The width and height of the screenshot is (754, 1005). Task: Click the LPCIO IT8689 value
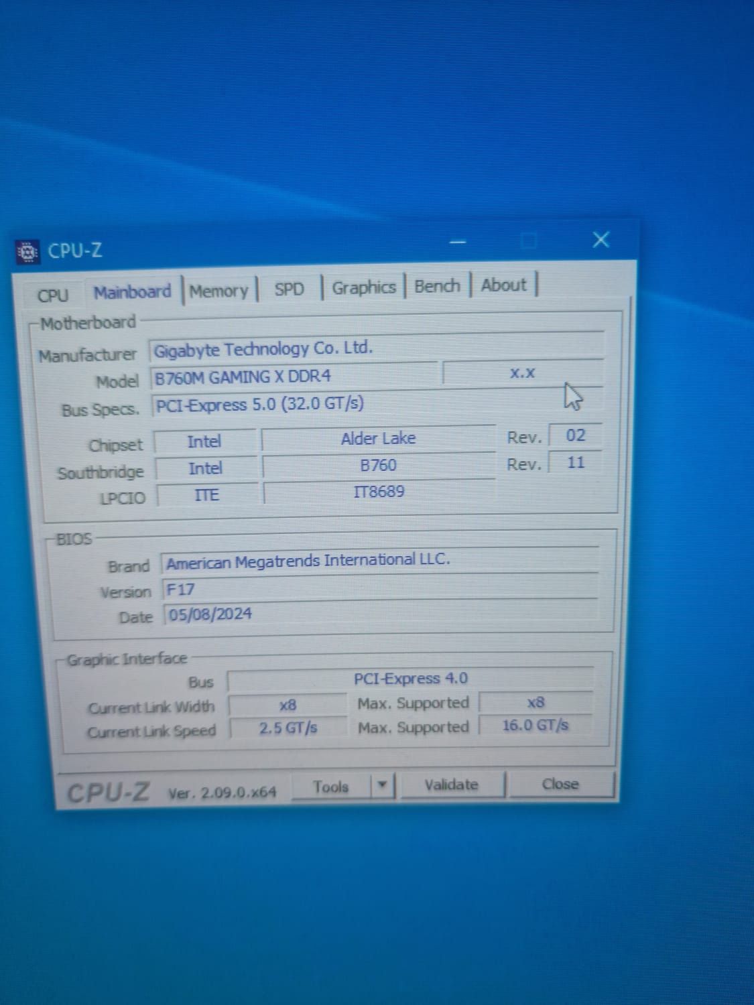(379, 492)
